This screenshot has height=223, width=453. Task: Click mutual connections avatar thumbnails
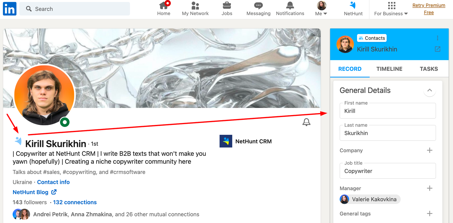tap(21, 214)
